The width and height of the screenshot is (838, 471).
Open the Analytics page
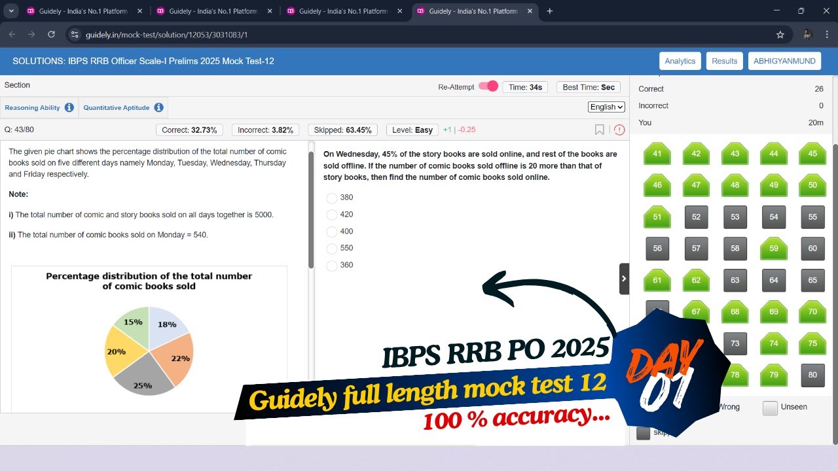tap(680, 61)
